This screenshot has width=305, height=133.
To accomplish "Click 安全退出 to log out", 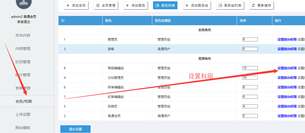I will coord(24,22).
